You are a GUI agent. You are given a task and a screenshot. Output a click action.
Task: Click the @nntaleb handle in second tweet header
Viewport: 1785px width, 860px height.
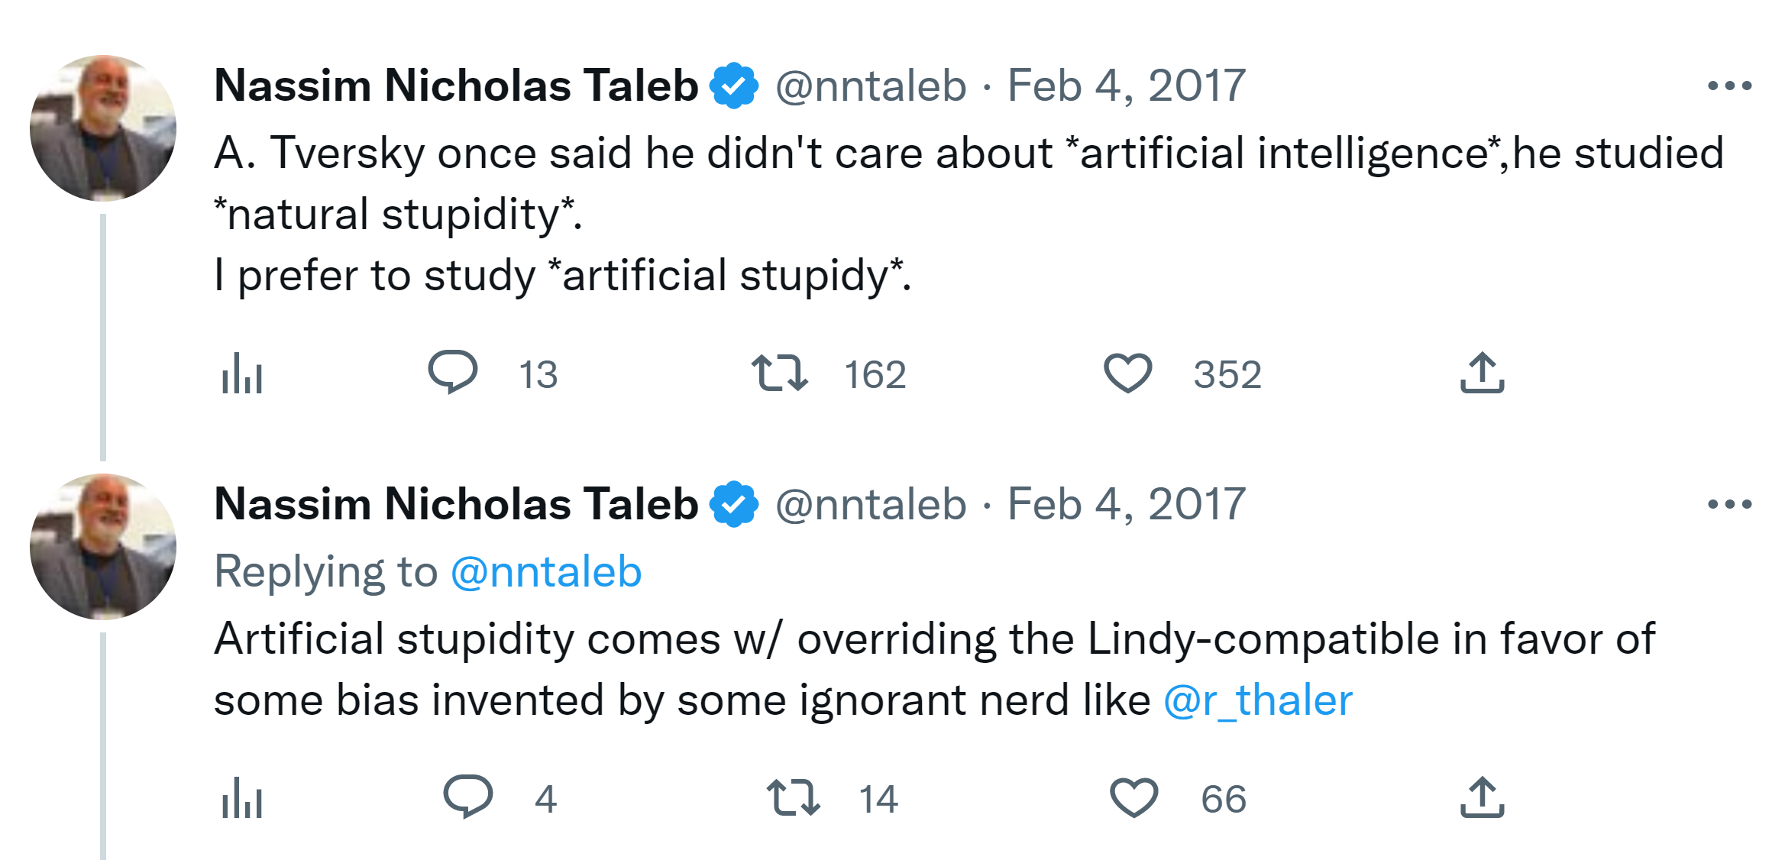click(x=871, y=504)
